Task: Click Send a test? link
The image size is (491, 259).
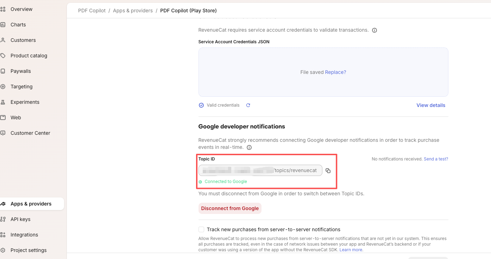Action: [x=436, y=159]
